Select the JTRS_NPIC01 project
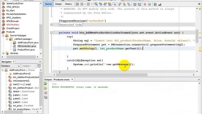This screenshot has height=114, width=202. [x=13, y=7]
